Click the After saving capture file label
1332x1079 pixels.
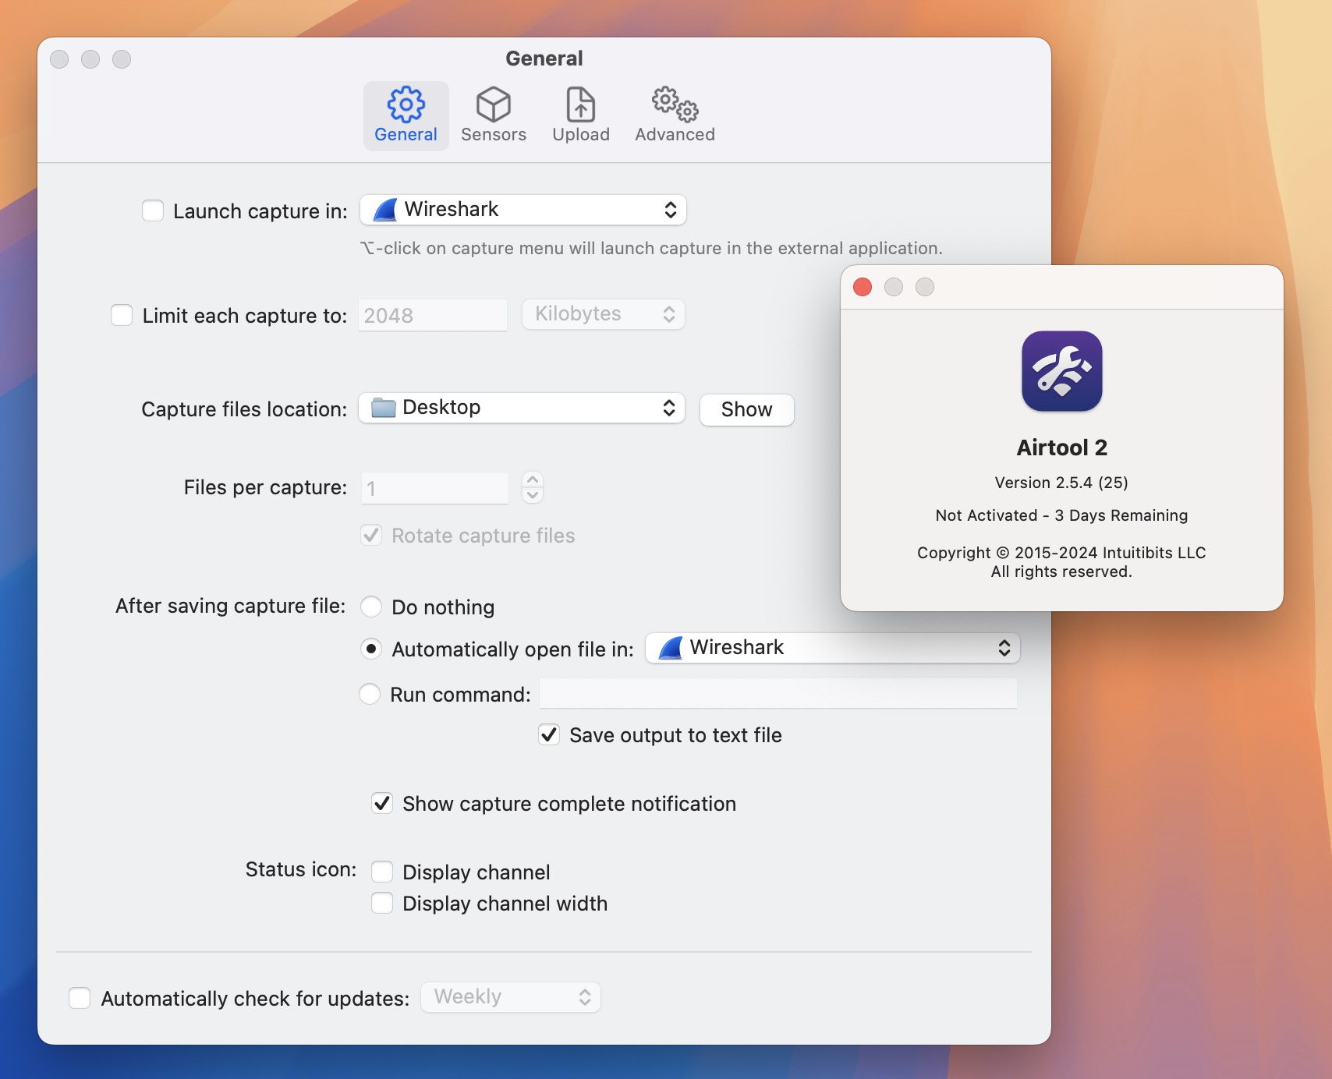click(231, 606)
